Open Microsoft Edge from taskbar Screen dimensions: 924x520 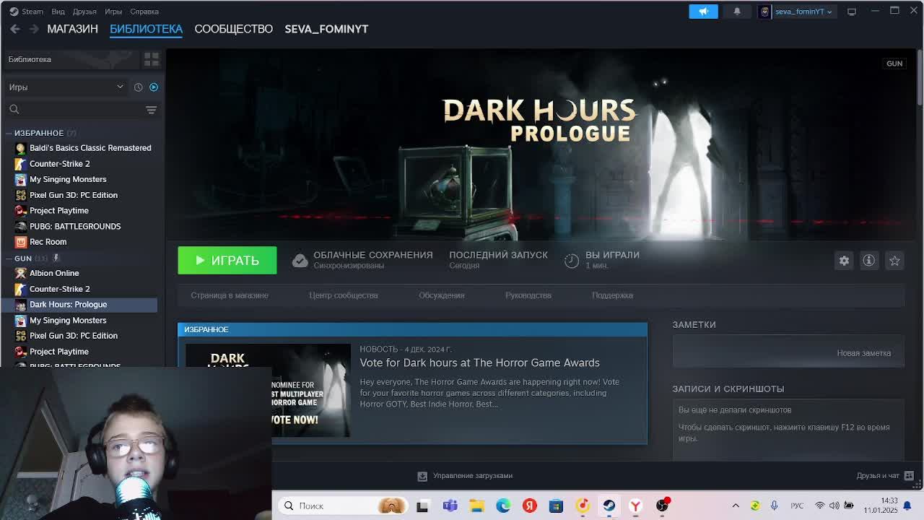[503, 506]
